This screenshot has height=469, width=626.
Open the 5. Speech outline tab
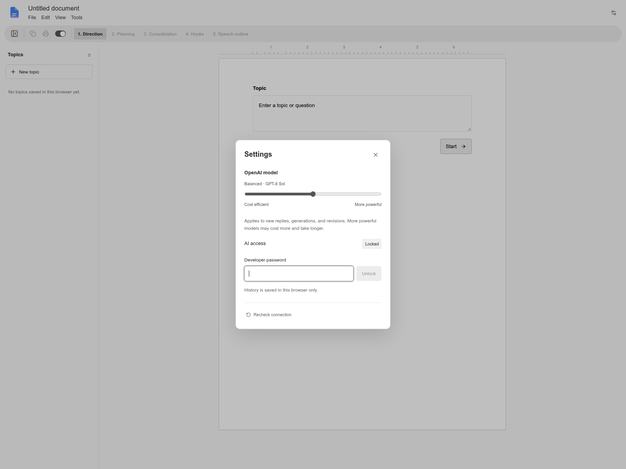pos(230,34)
